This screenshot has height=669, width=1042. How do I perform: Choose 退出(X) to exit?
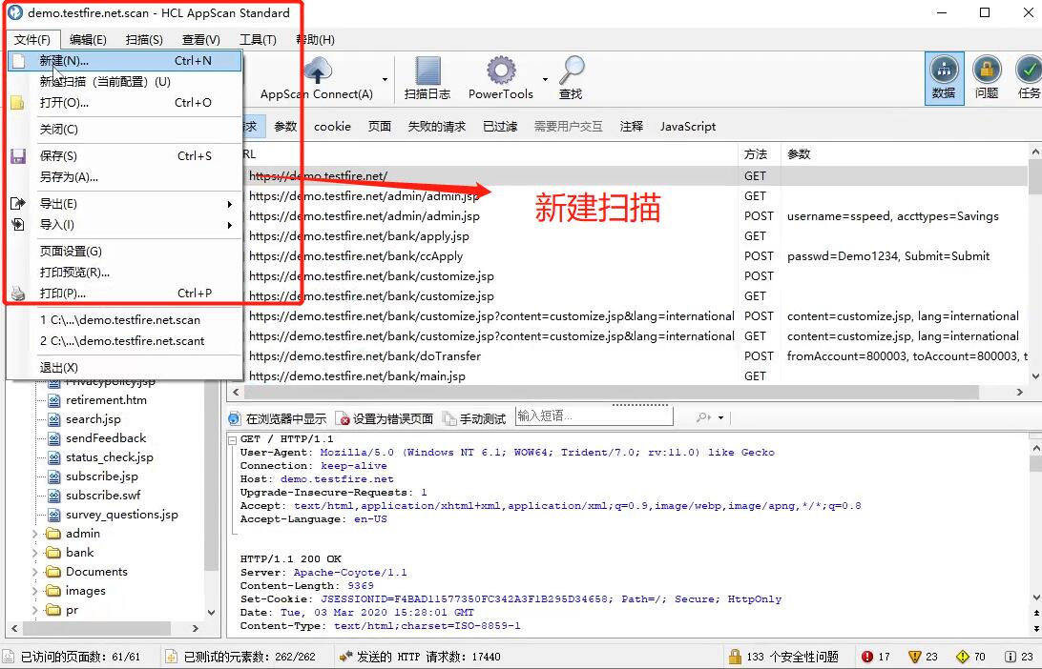(x=125, y=368)
